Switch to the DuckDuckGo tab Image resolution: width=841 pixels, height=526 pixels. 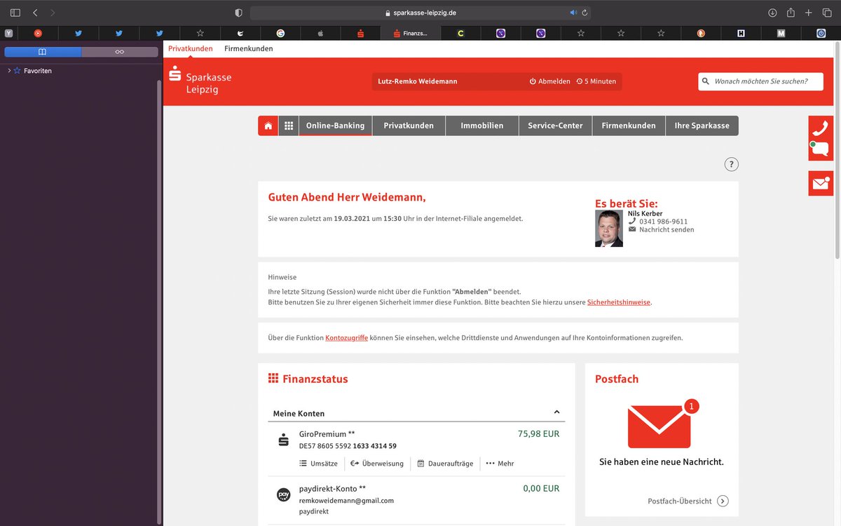(701, 33)
